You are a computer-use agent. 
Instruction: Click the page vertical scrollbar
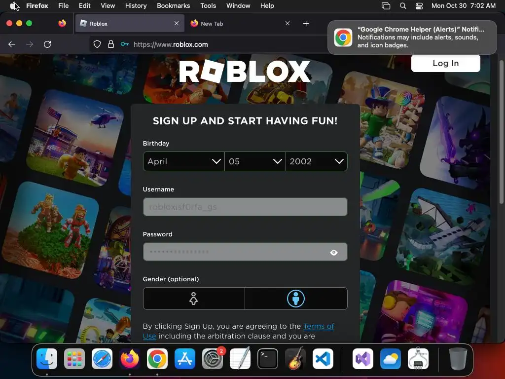click(501, 132)
